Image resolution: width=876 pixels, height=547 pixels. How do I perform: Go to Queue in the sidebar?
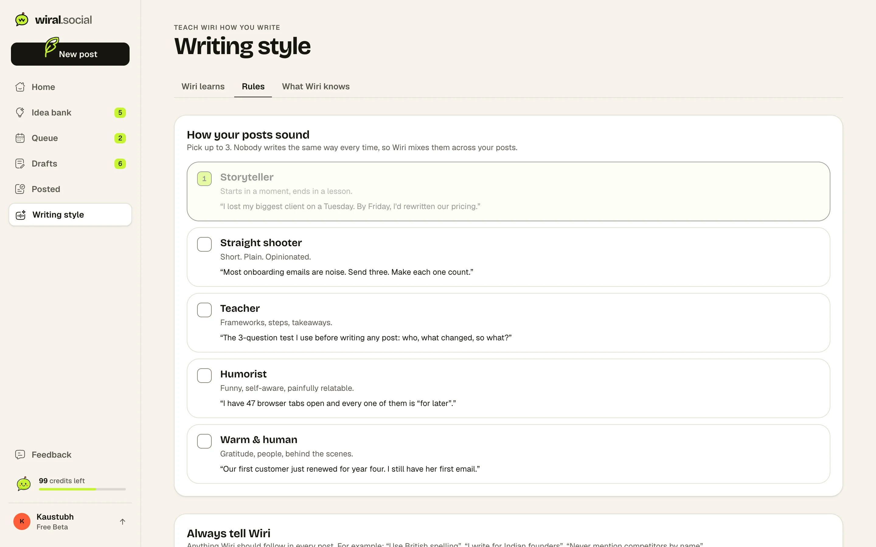70,138
